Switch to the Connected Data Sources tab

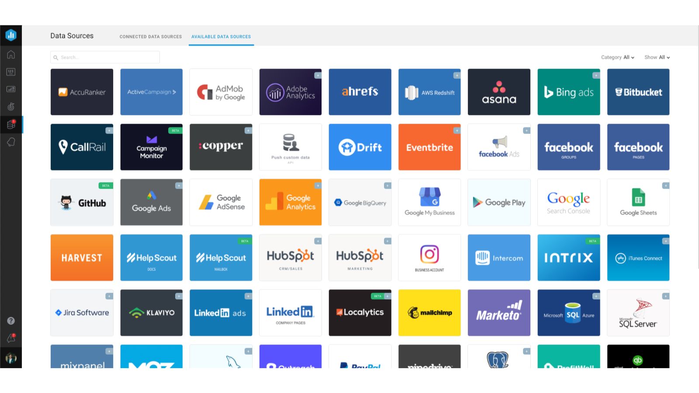[150, 37]
